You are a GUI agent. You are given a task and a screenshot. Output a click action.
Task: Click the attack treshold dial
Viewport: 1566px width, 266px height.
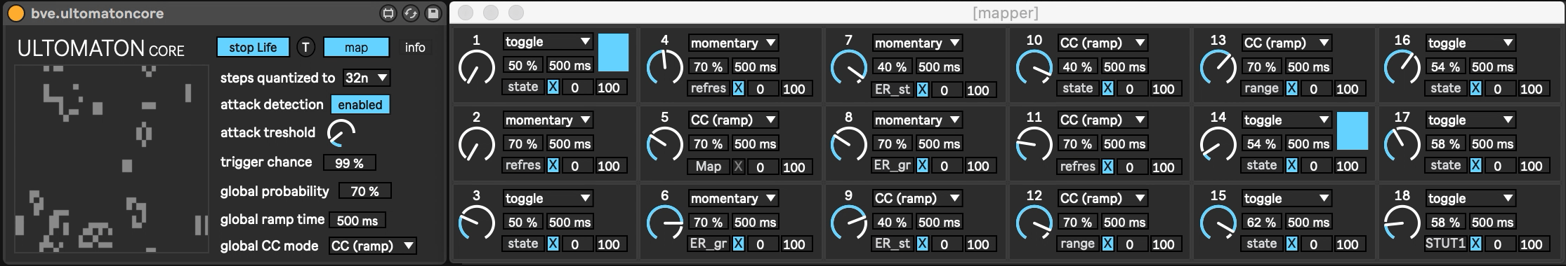(x=341, y=133)
